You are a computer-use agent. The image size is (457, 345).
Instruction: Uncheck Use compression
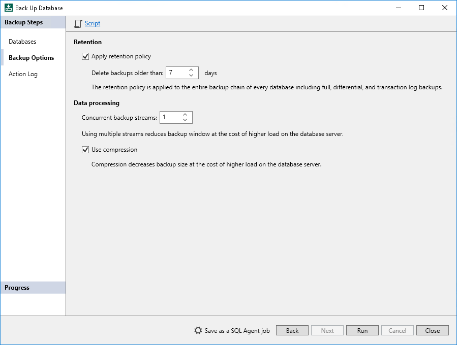[85, 149]
